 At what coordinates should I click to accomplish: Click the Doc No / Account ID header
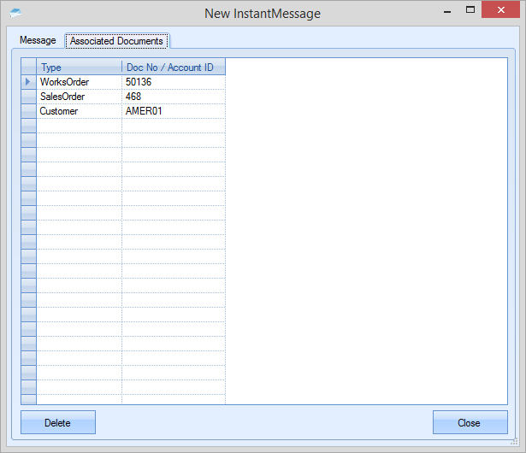click(x=174, y=68)
